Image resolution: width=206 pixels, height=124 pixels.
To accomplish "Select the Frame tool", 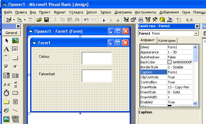I will [x=7, y=58].
